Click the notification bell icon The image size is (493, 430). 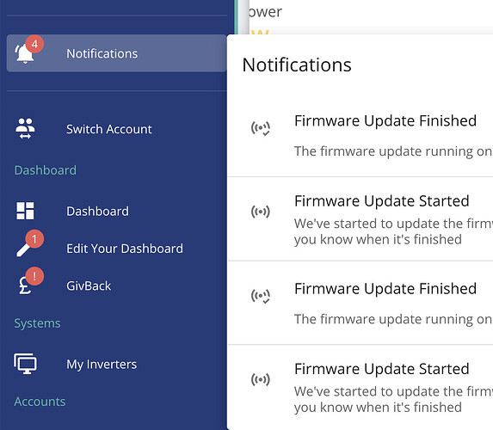(x=24, y=53)
